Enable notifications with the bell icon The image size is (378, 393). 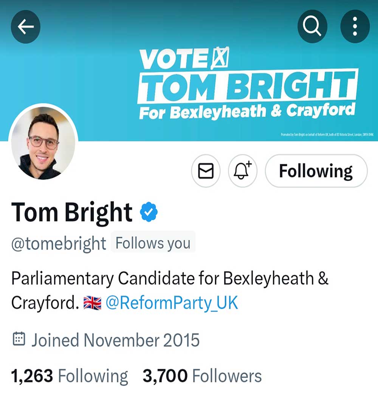243,171
